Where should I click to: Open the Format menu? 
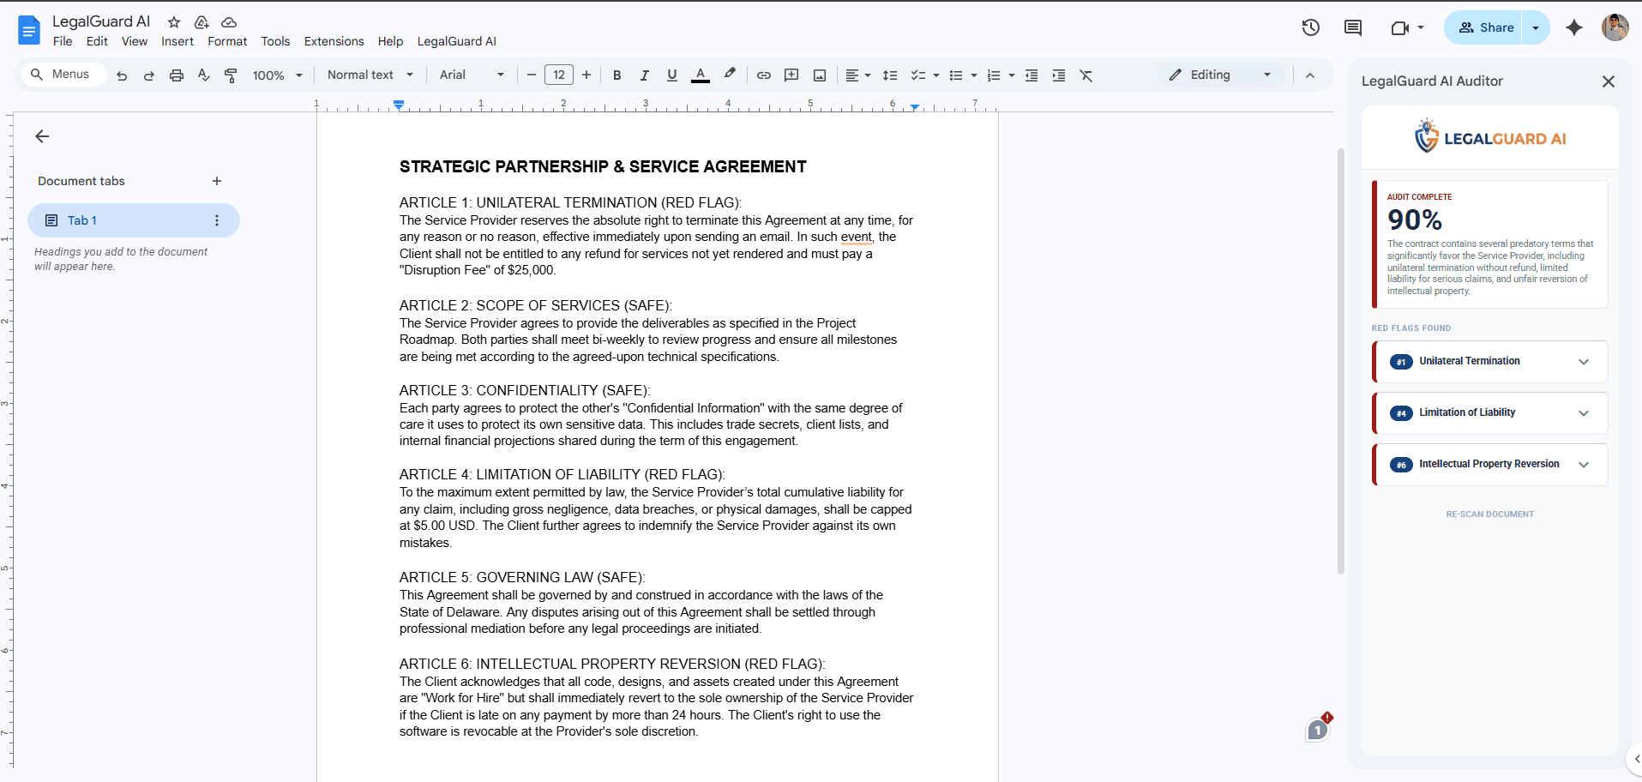click(x=227, y=41)
